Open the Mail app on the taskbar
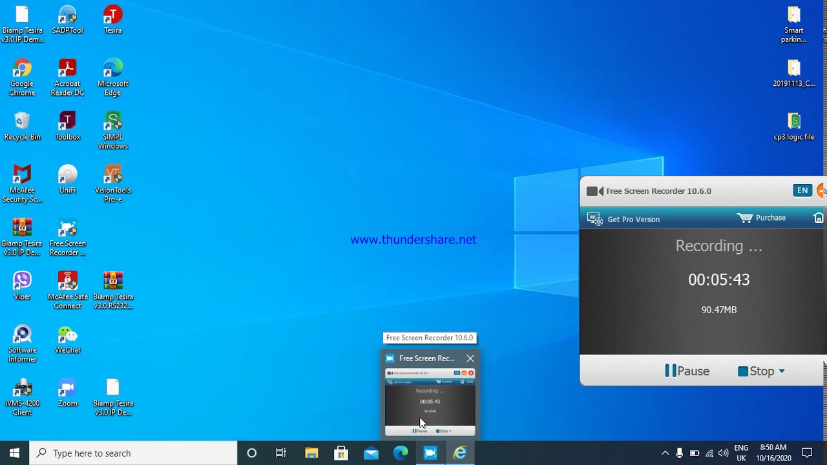The width and height of the screenshot is (827, 465). click(x=371, y=453)
